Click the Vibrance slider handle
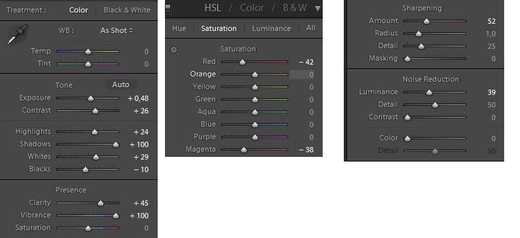 [115, 216]
